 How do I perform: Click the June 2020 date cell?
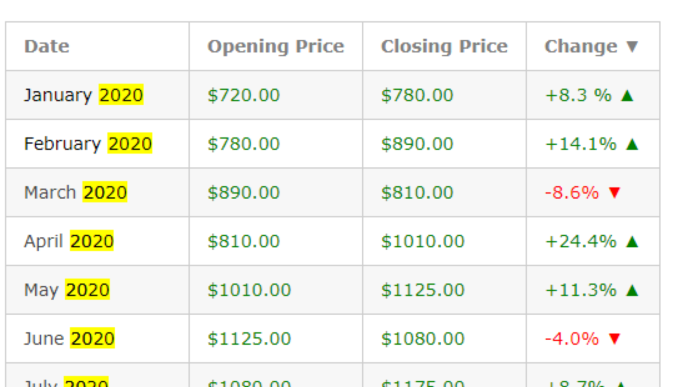98,338
